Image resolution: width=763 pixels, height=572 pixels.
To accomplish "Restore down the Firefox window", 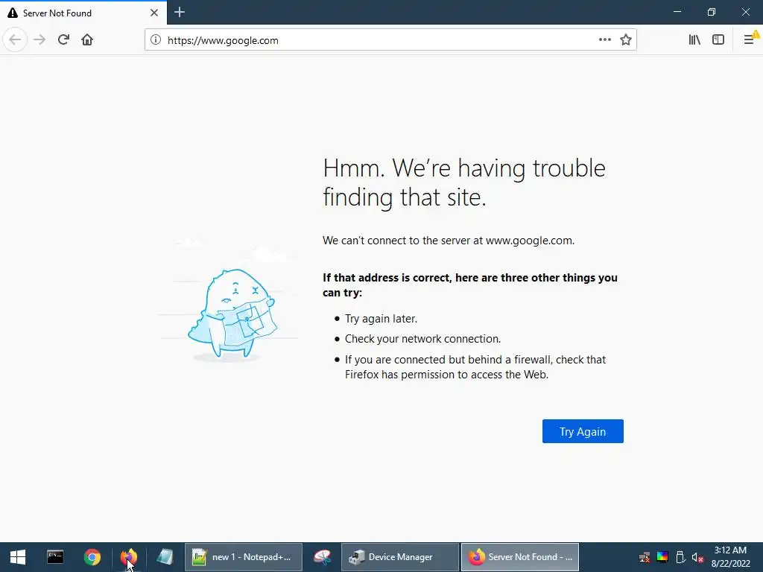I will pyautogui.click(x=712, y=12).
